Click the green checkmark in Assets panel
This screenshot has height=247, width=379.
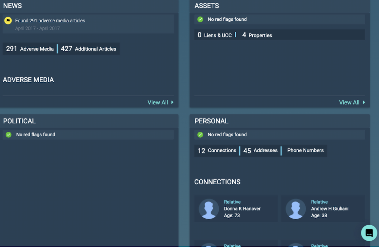[x=200, y=19]
